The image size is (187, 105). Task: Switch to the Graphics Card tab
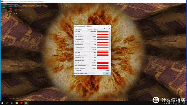(x=78, y=29)
